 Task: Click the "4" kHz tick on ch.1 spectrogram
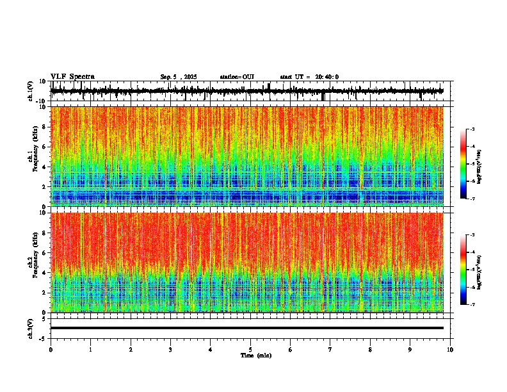tap(45, 167)
